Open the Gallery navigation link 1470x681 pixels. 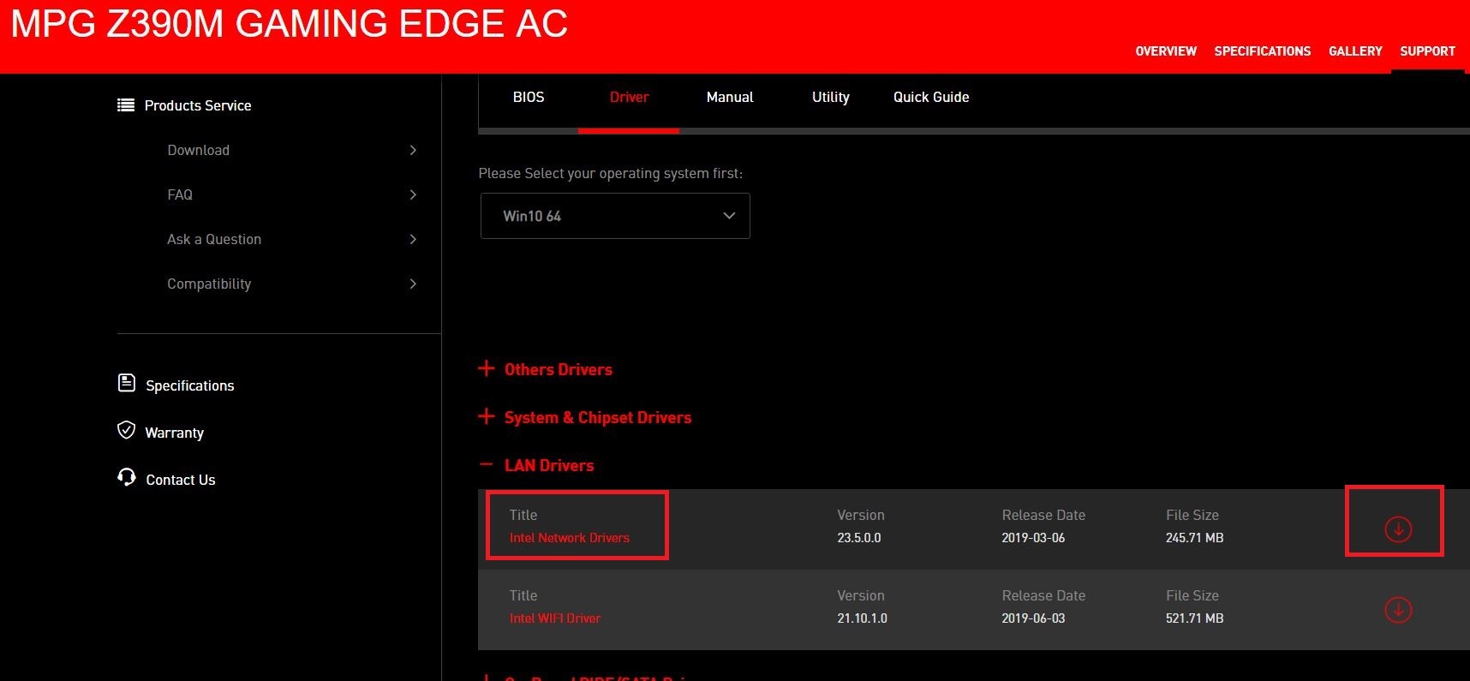tap(1354, 51)
